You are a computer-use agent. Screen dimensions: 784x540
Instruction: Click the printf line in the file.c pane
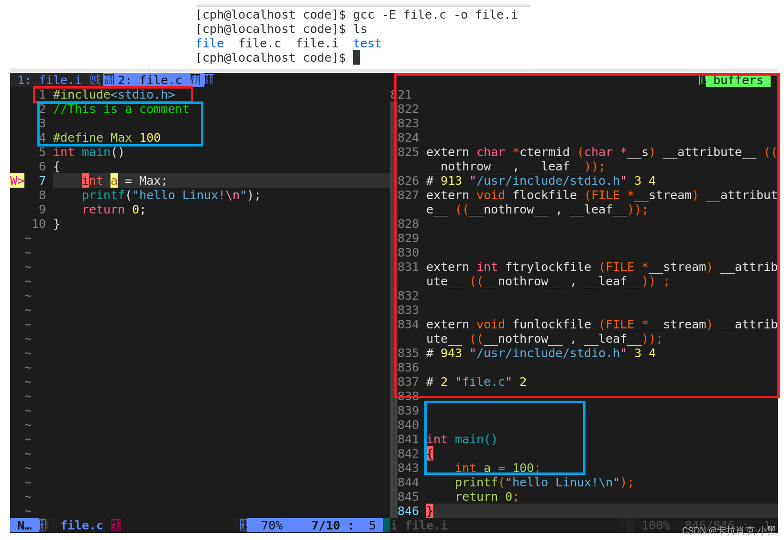(x=171, y=195)
